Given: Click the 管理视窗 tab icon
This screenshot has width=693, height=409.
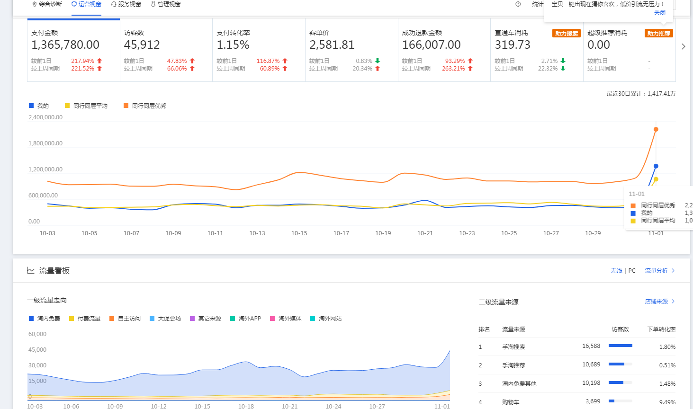Looking at the screenshot, I should (153, 4).
